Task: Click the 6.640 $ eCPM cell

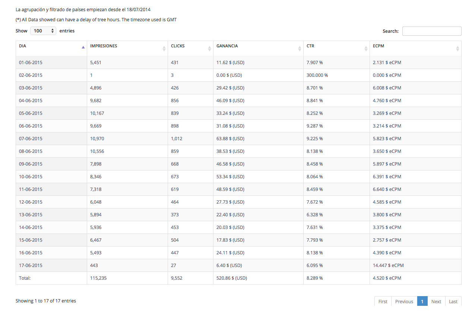Action: click(x=415, y=189)
